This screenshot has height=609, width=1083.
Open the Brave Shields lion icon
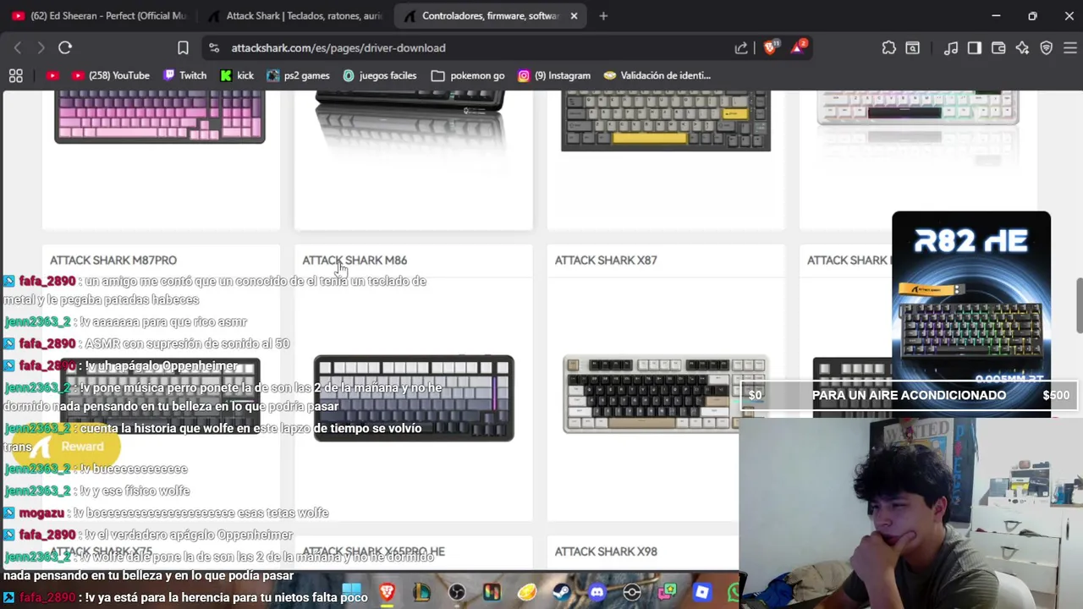[771, 47]
